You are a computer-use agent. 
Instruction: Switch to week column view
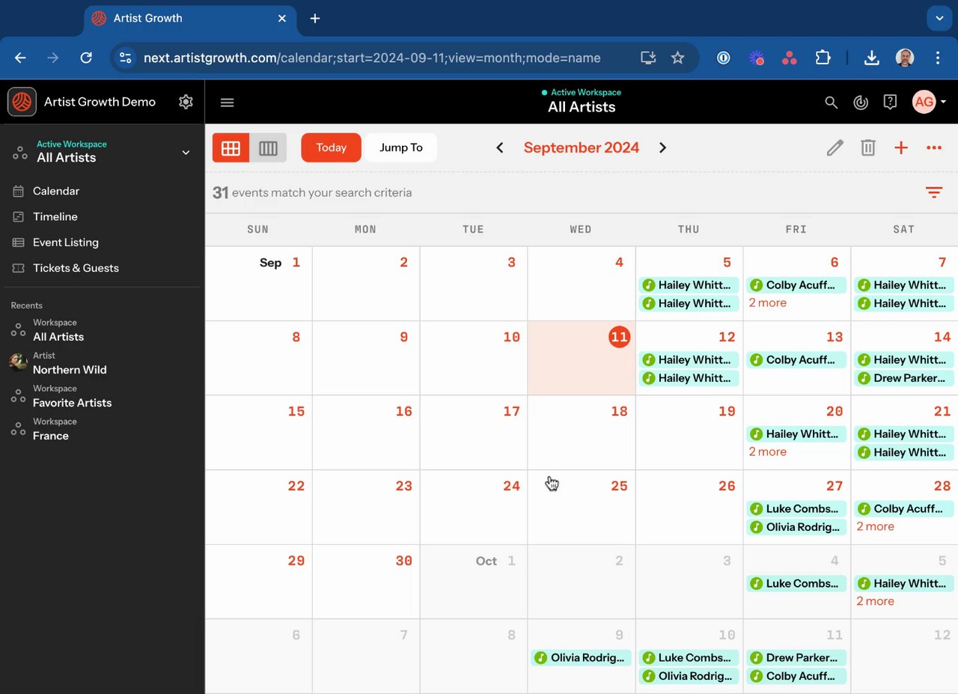pyautogui.click(x=268, y=147)
